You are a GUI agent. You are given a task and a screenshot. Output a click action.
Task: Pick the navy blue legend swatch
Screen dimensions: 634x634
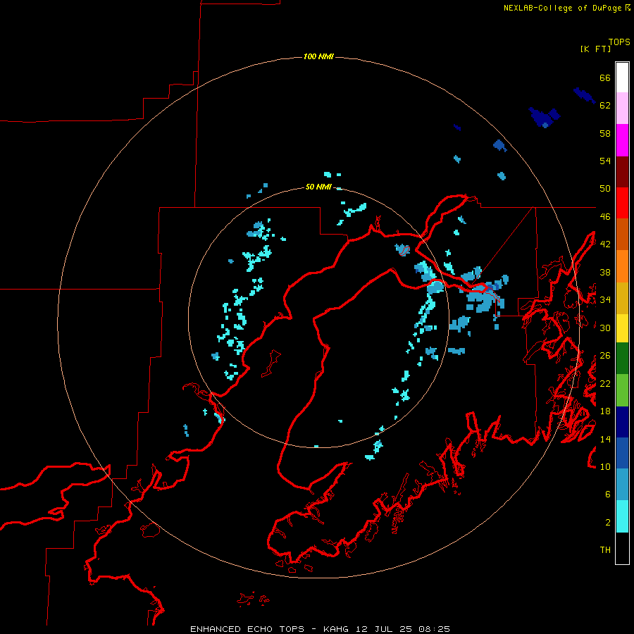tap(622, 422)
